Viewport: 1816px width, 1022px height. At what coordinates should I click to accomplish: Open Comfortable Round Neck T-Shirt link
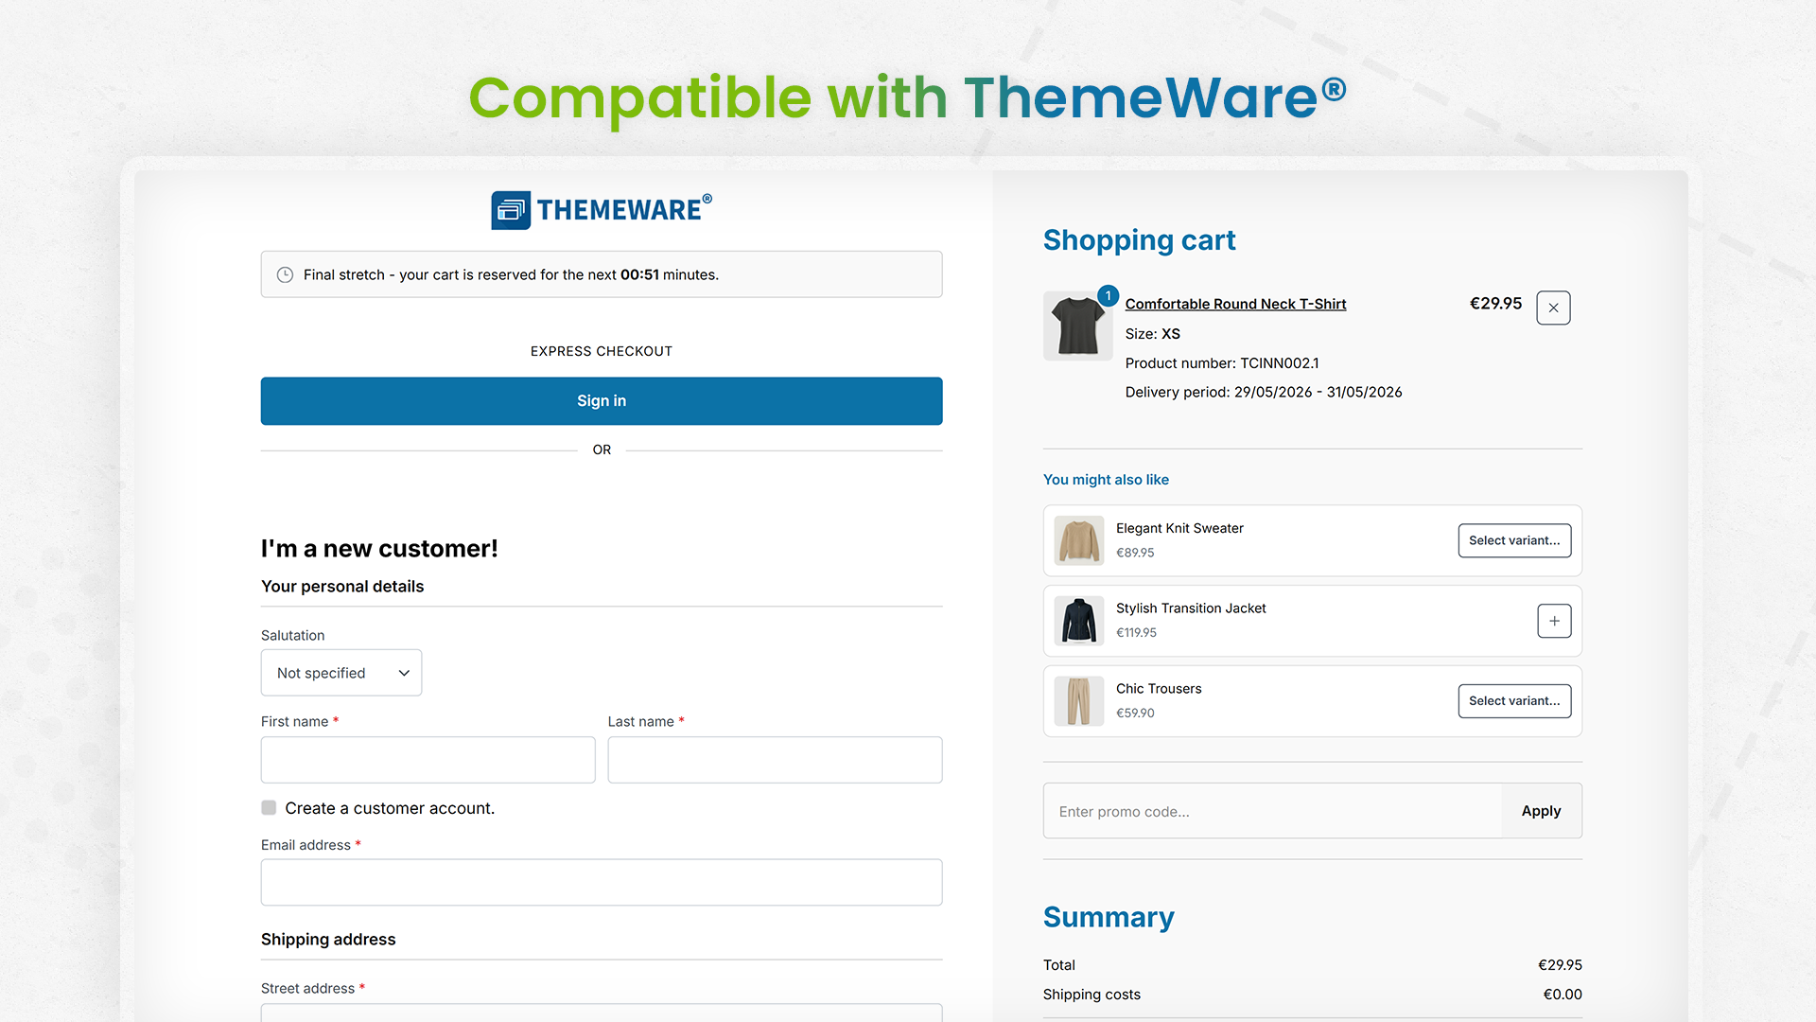(x=1235, y=304)
